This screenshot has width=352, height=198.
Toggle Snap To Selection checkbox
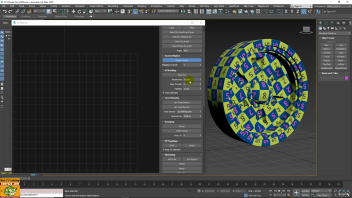[164, 150]
